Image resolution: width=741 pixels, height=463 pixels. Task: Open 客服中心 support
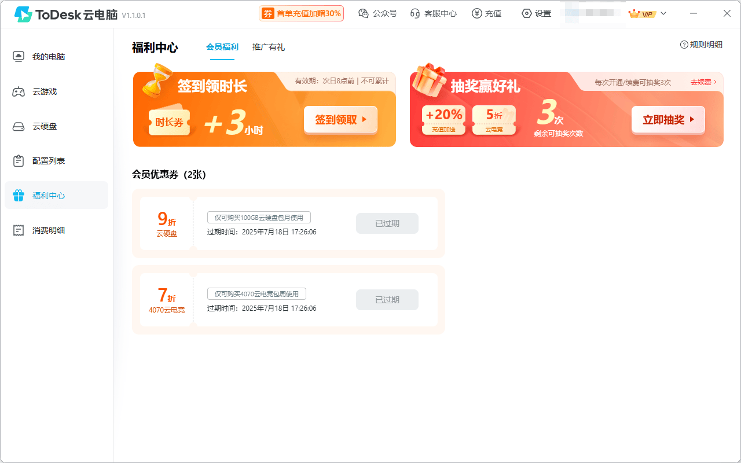point(433,13)
